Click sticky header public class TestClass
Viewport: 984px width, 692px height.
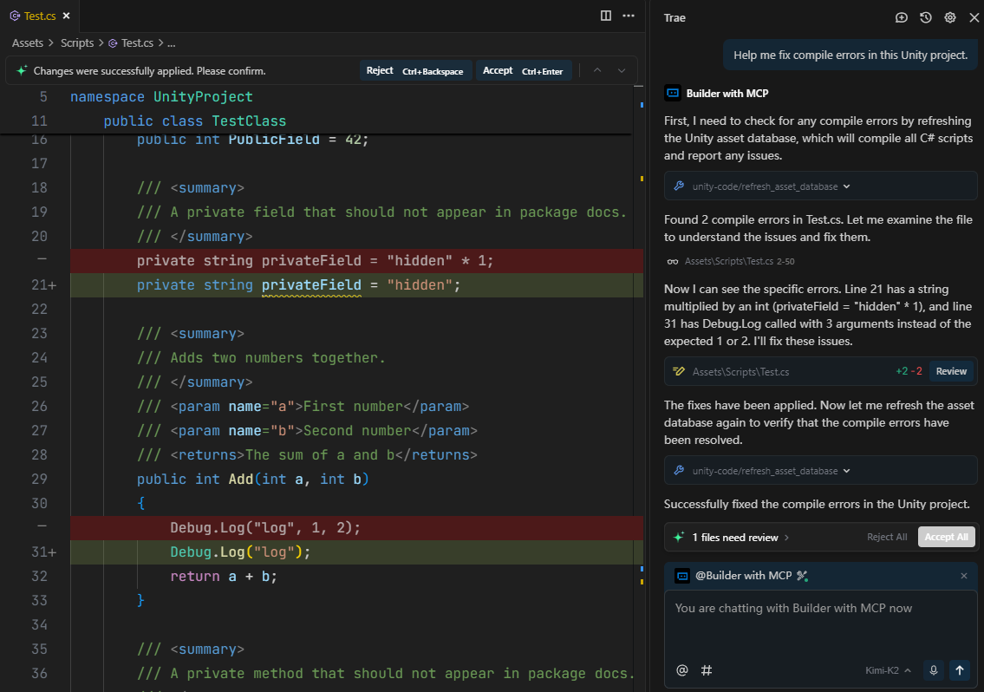(194, 121)
